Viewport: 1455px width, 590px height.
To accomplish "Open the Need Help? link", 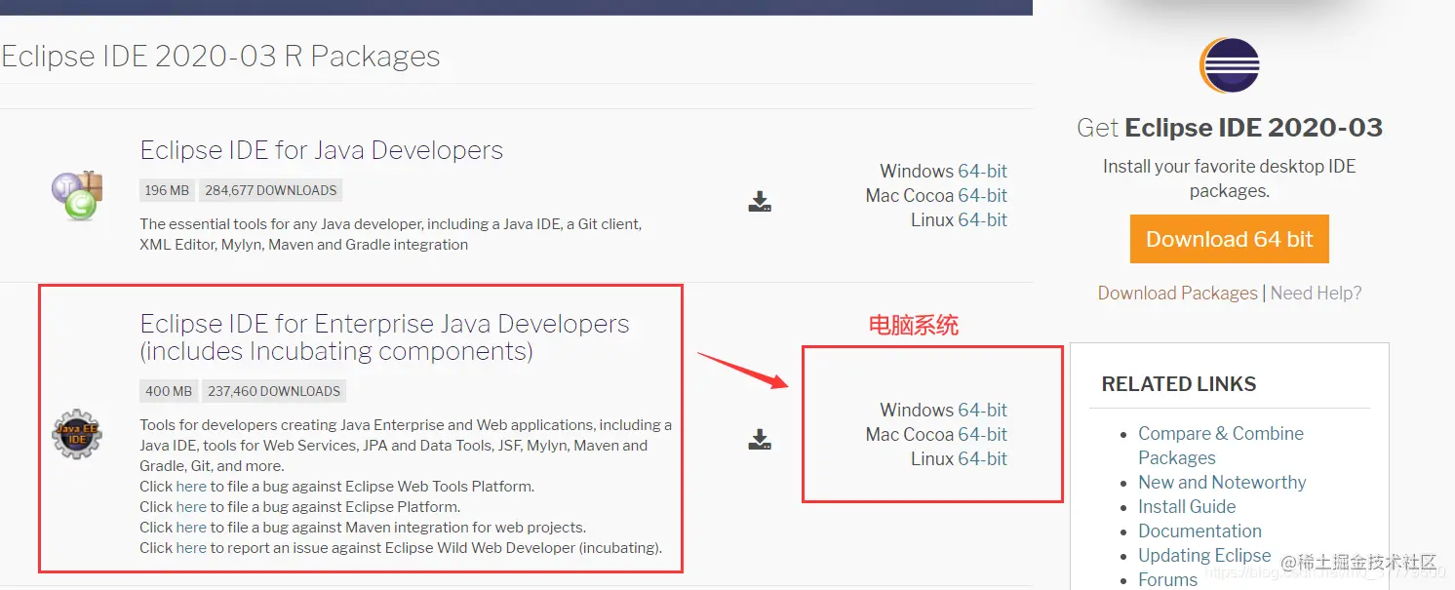I will pyautogui.click(x=1316, y=293).
